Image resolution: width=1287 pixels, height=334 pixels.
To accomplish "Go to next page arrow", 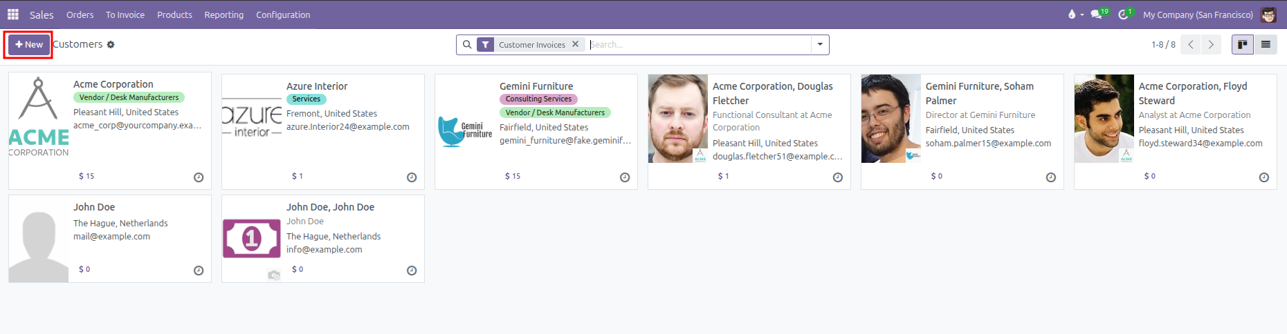I will click(x=1211, y=45).
